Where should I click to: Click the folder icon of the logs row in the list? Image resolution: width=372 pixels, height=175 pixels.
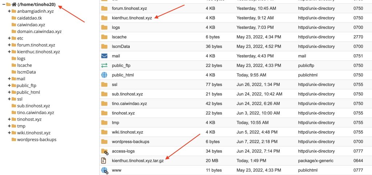pyautogui.click(x=104, y=28)
